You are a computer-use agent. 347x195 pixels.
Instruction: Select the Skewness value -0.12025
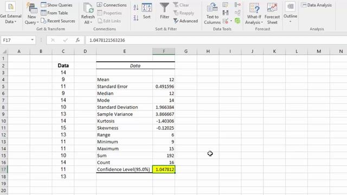click(x=164, y=128)
